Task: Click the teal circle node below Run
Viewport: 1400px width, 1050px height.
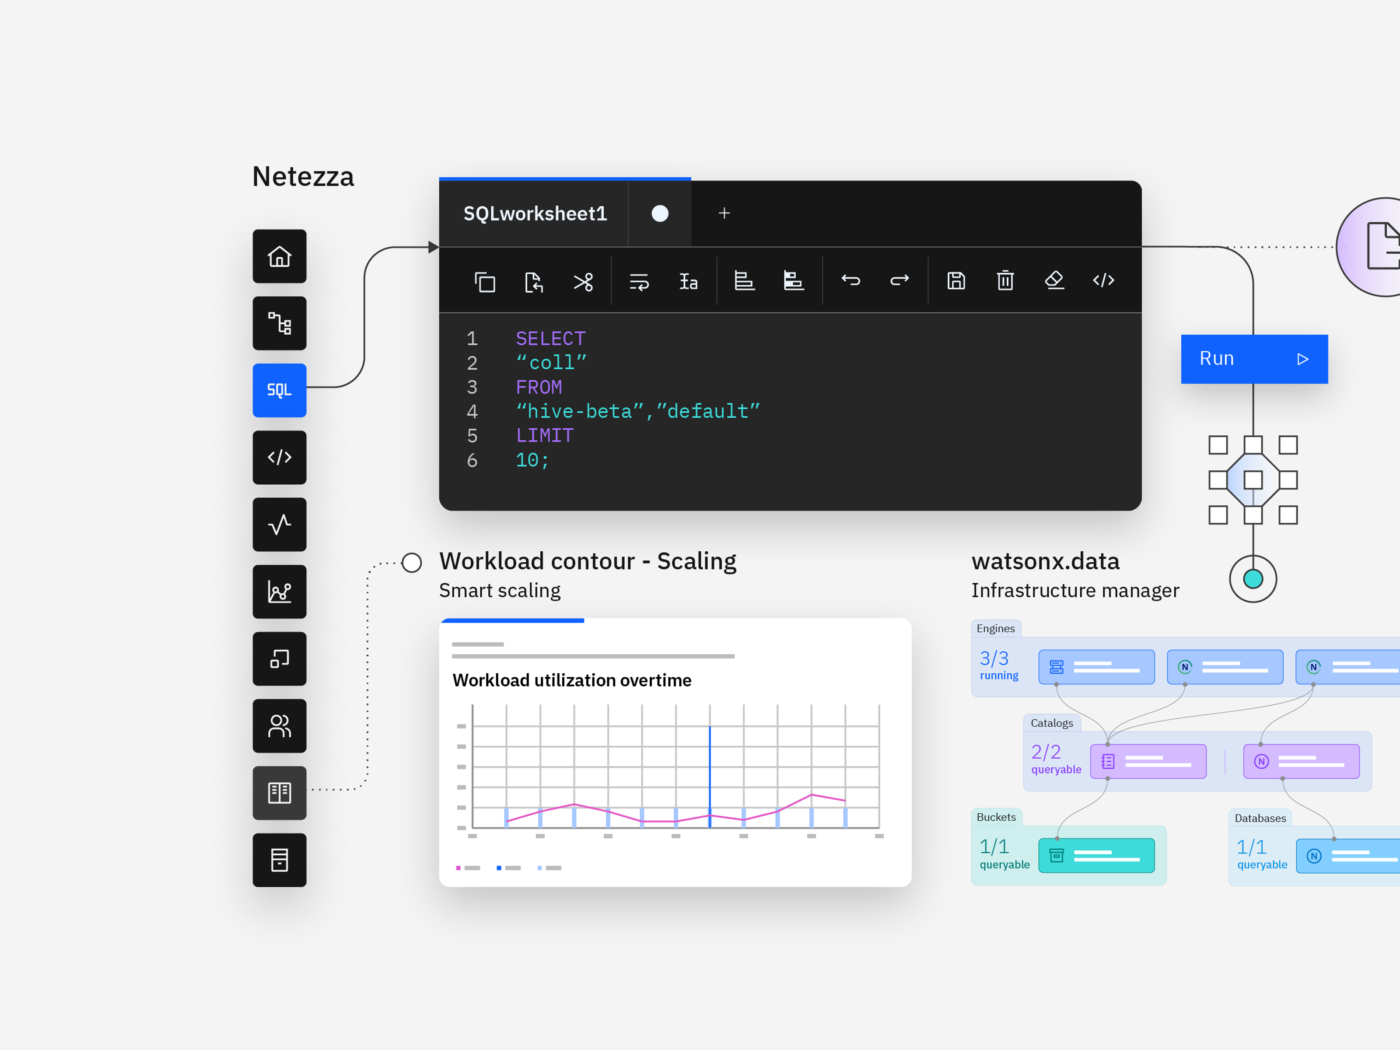Action: click(x=1253, y=579)
